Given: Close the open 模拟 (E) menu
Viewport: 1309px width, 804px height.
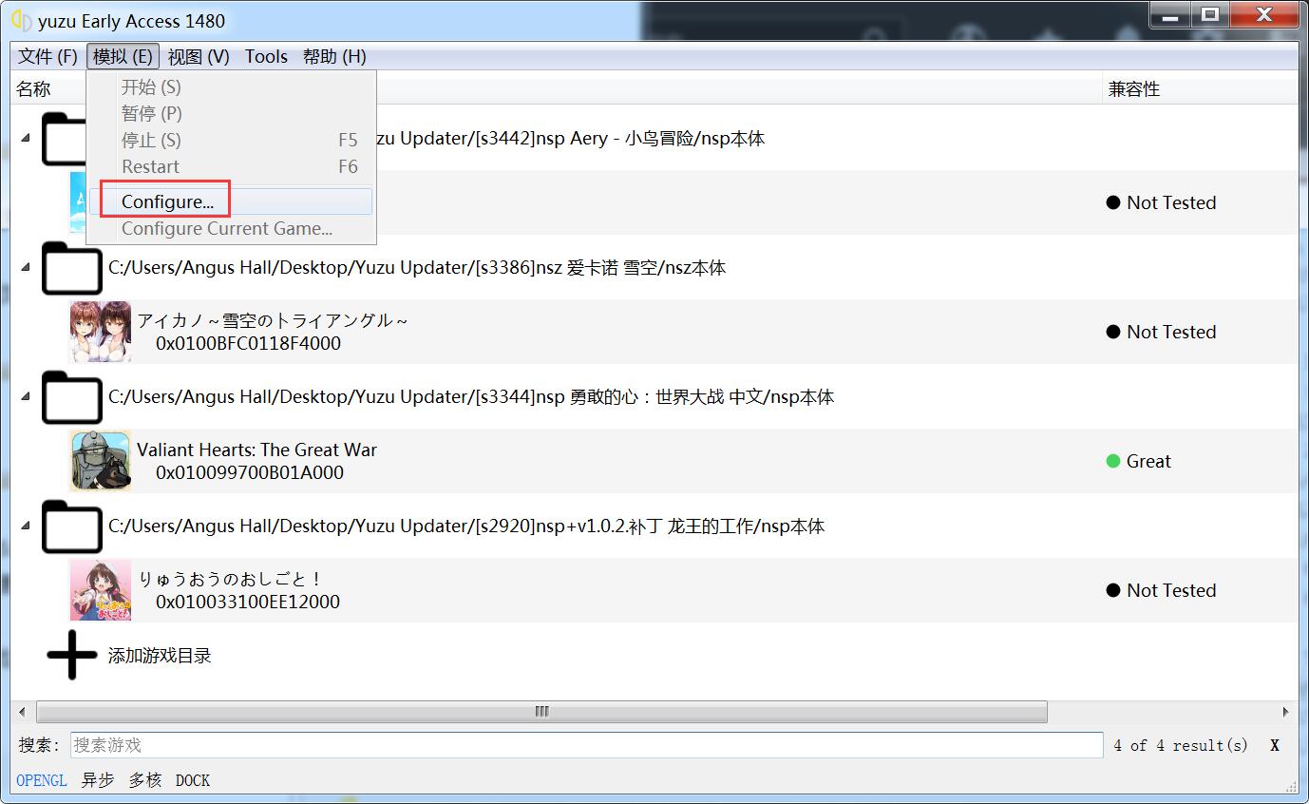Looking at the screenshot, I should (x=123, y=56).
